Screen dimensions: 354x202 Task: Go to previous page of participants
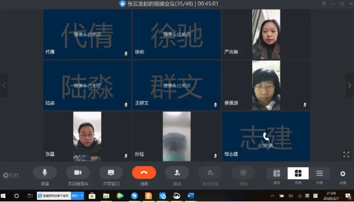click(4, 85)
